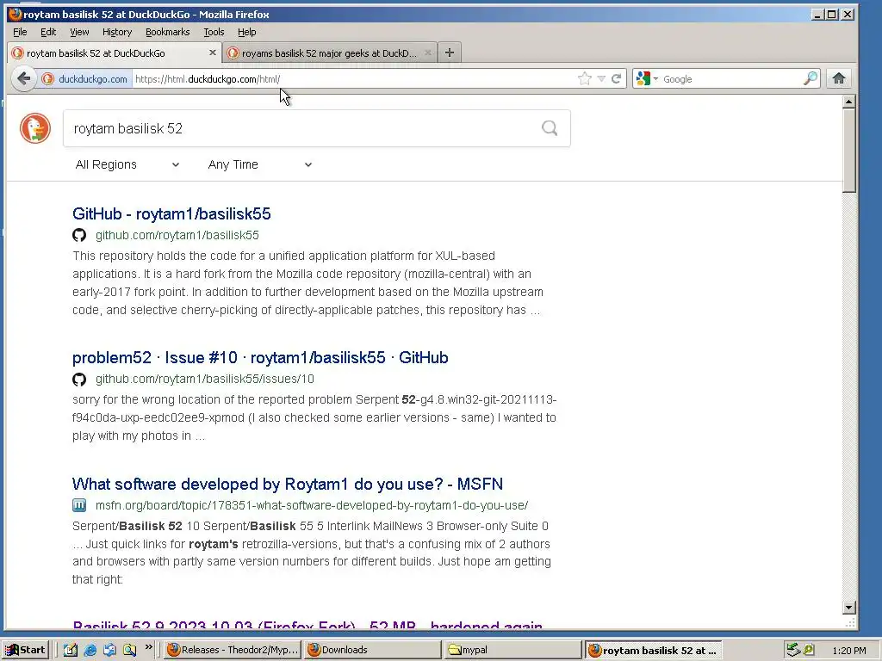
Task: Open 'GitHub - roytam1/basilisk55' result
Action: tap(171, 213)
